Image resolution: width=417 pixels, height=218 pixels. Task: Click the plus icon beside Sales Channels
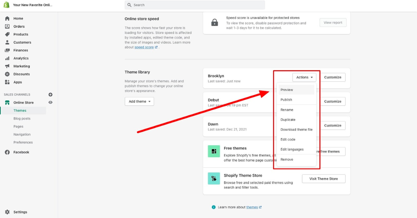[x=50, y=94]
